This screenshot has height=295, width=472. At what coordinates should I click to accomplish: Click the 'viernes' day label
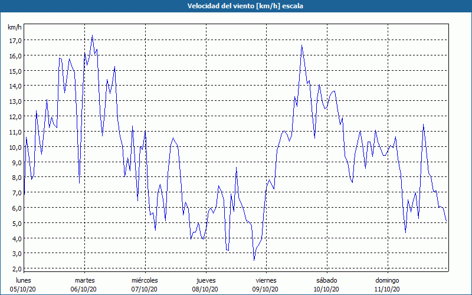tap(266, 280)
